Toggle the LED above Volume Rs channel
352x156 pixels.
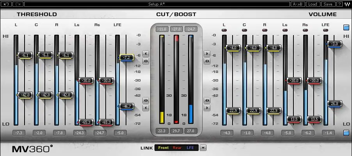point(305,30)
